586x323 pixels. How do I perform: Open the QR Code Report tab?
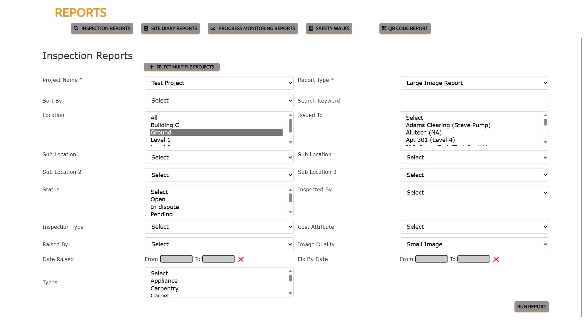click(x=405, y=28)
